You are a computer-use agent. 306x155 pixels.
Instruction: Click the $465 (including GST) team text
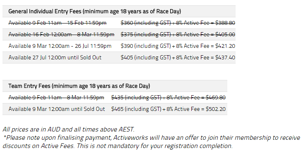pos(136,109)
